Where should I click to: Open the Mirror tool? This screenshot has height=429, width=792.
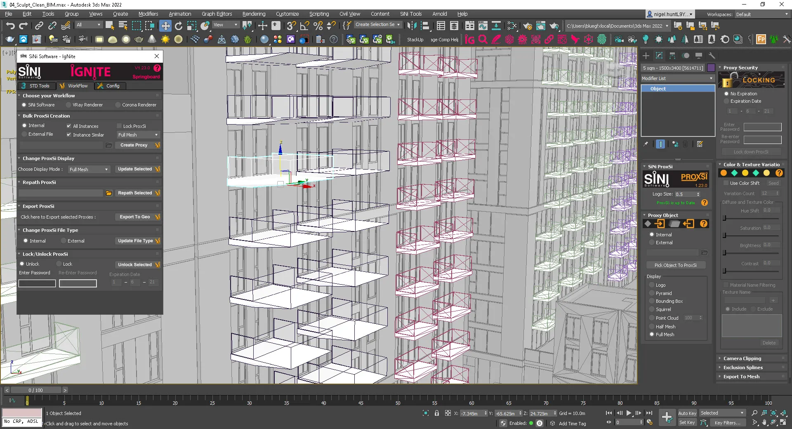click(x=412, y=26)
